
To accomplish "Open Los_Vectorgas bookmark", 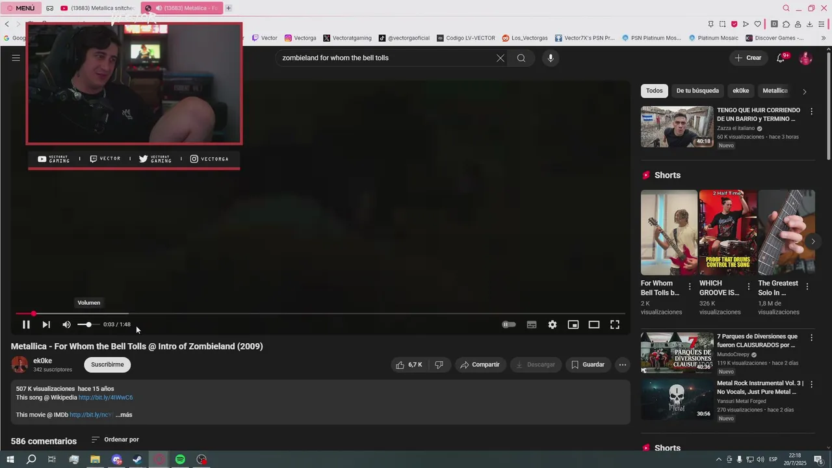I will [x=525, y=38].
